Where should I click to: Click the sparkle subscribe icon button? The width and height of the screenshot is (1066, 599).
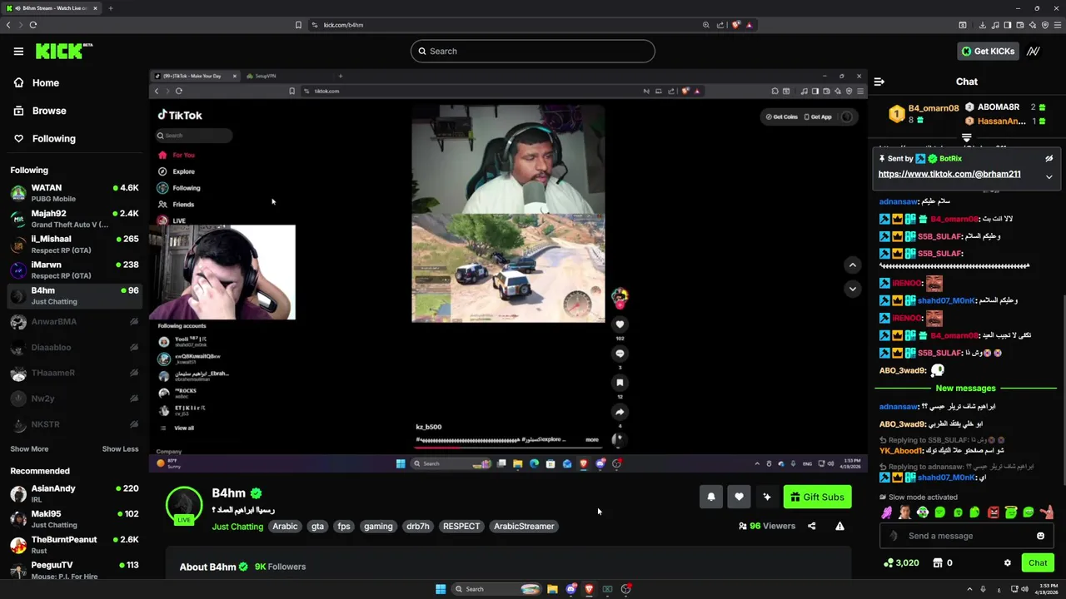[x=767, y=497]
